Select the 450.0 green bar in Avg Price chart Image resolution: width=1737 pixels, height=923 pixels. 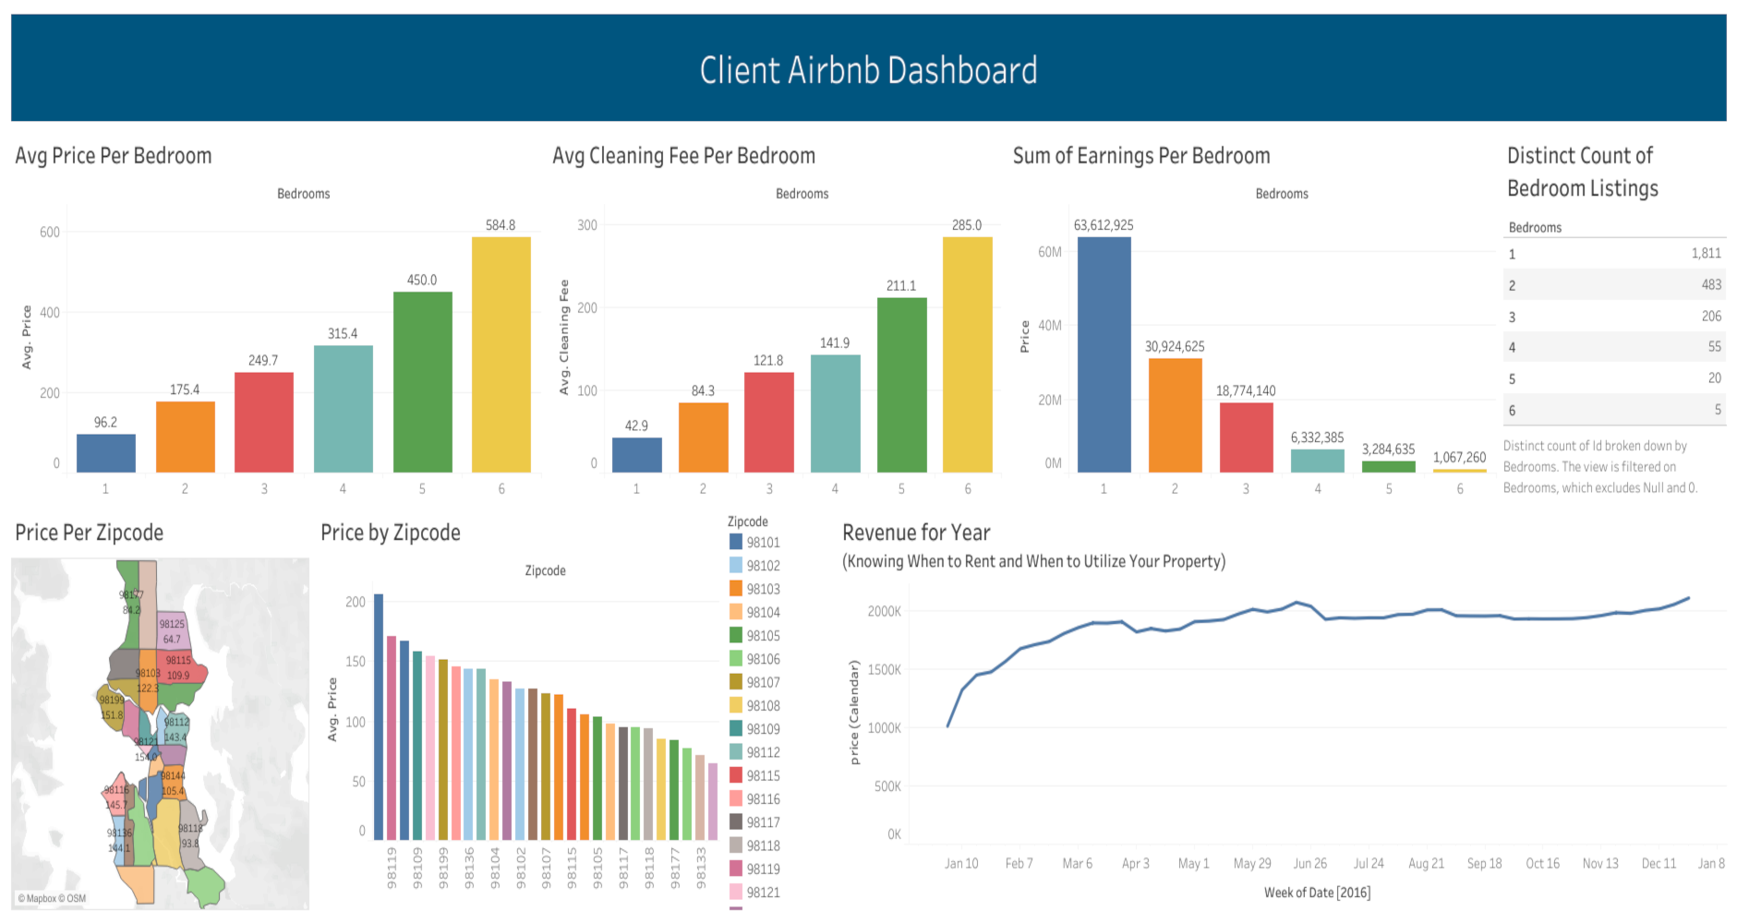pos(423,382)
